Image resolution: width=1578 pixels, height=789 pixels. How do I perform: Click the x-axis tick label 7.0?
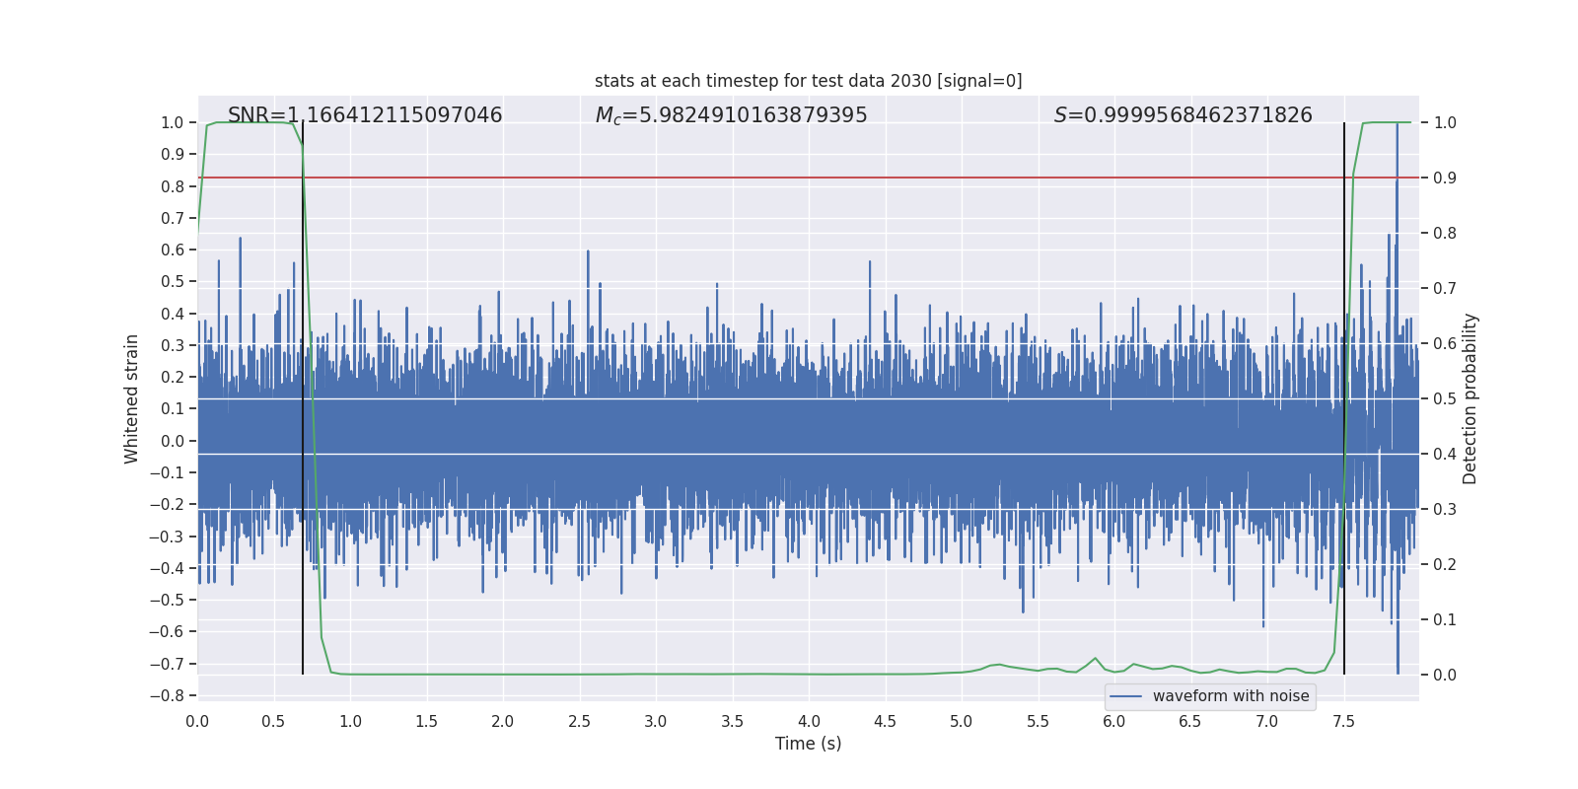pos(1266,721)
